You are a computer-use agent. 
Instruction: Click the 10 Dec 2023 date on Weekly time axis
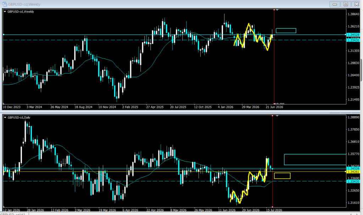12,107
